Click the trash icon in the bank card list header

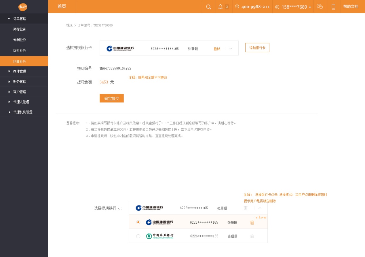click(246, 208)
